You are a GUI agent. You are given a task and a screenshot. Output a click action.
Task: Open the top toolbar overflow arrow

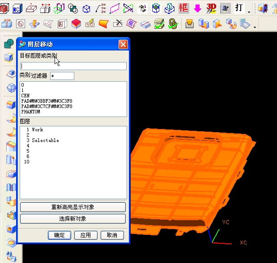pos(249,12)
